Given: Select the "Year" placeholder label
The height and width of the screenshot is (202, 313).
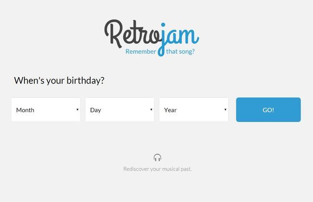Looking at the screenshot, I should [x=170, y=110].
